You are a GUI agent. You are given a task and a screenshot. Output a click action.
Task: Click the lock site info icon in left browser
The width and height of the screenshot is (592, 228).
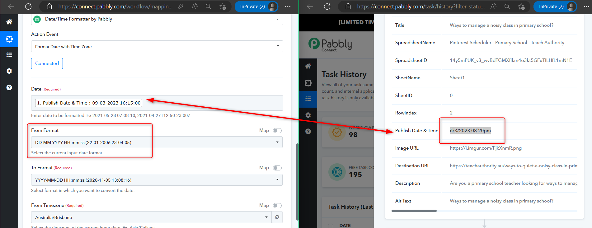(x=49, y=7)
